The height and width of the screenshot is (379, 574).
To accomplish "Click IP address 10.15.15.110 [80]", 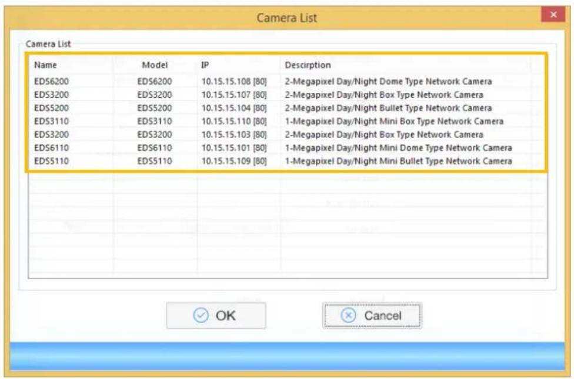I will point(234,121).
